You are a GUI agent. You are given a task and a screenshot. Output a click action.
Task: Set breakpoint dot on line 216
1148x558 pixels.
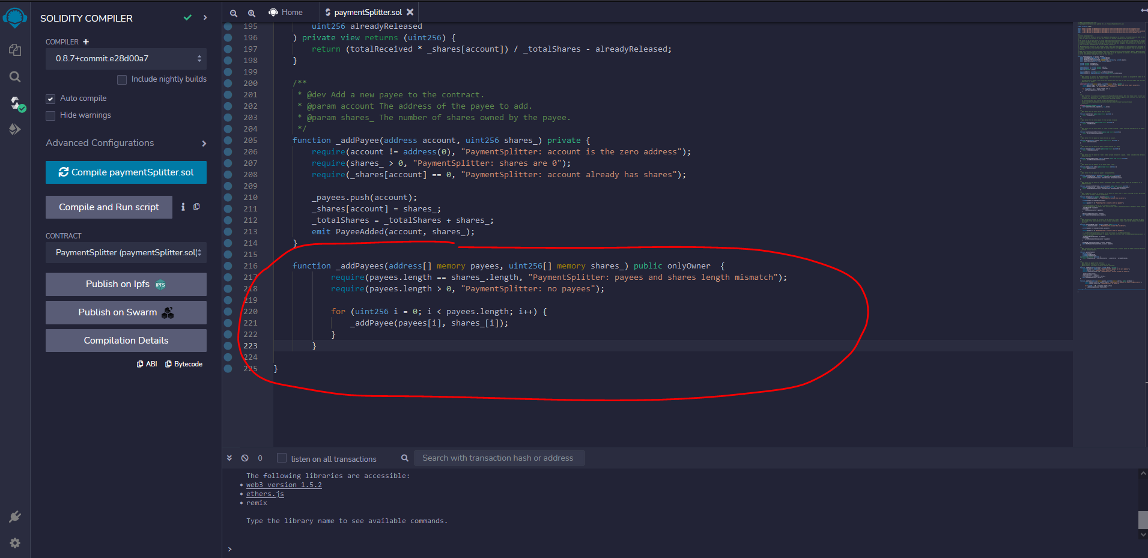pos(228,266)
